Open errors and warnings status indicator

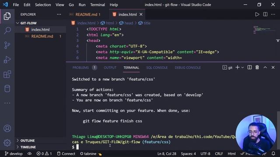[44, 154]
